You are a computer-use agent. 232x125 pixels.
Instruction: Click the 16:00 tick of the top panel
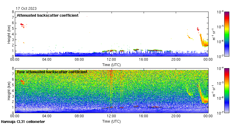click(144, 60)
